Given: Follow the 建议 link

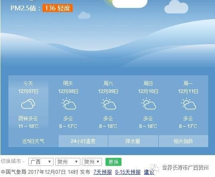Looking at the screenshot, I should pyautogui.click(x=149, y=172).
